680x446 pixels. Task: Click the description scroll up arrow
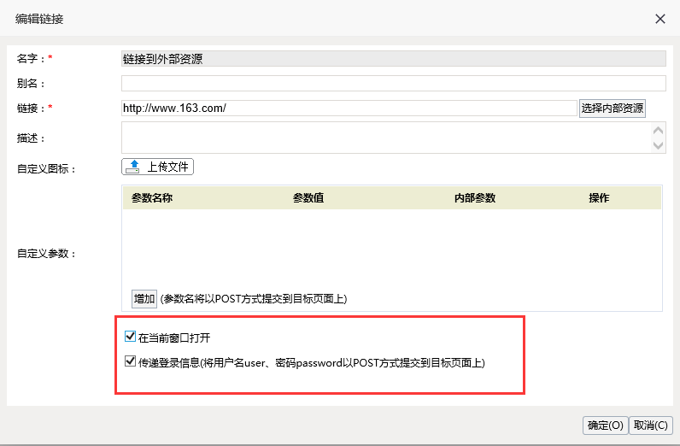click(x=658, y=130)
